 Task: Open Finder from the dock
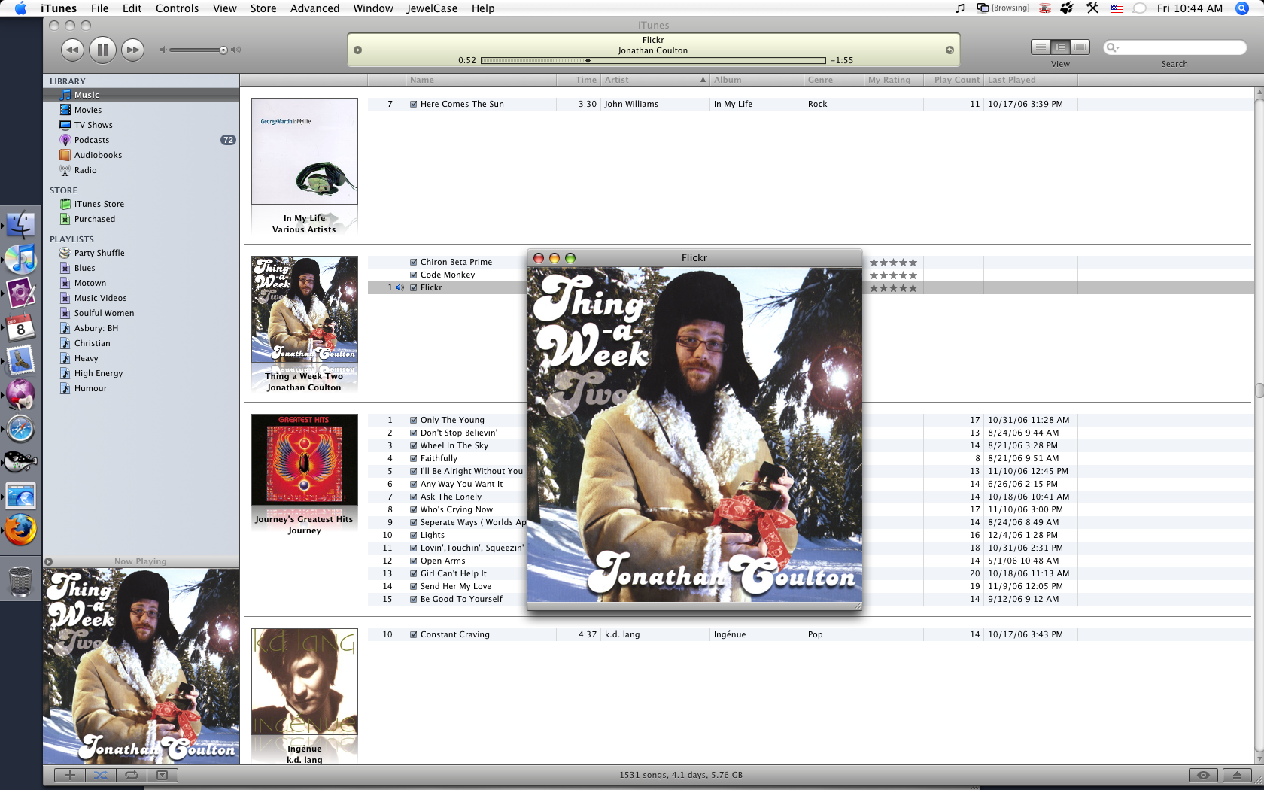point(20,224)
